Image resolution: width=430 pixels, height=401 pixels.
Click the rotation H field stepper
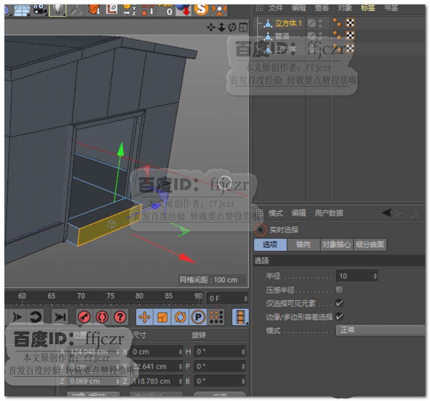pos(243,352)
